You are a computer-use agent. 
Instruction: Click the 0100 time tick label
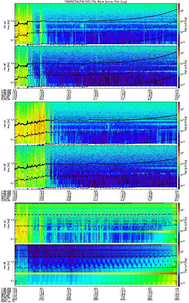42,299
